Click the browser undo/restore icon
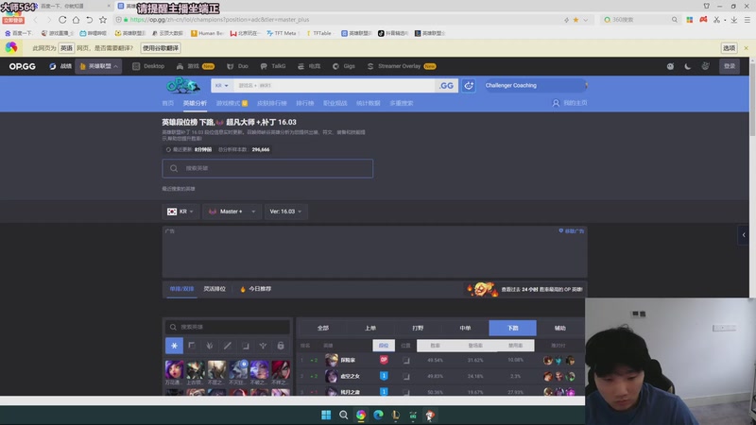The image size is (756, 425). click(x=89, y=20)
